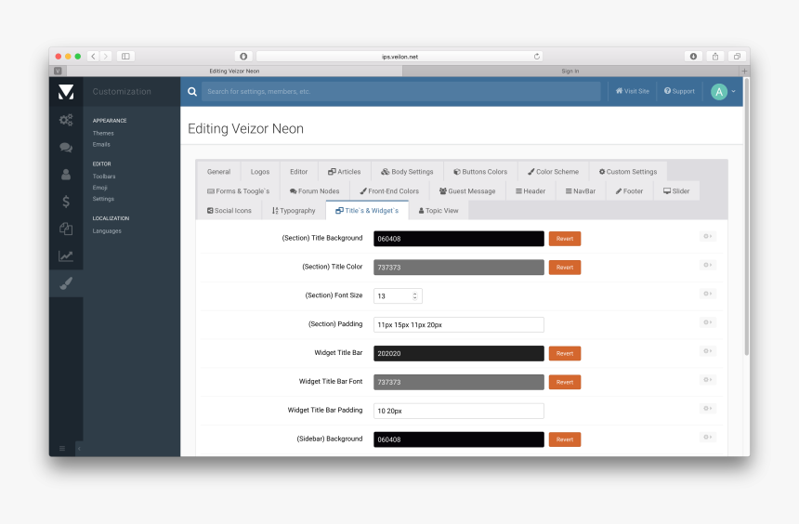Collapse sidebar with left chevron
The width and height of the screenshot is (799, 524).
coord(79,449)
